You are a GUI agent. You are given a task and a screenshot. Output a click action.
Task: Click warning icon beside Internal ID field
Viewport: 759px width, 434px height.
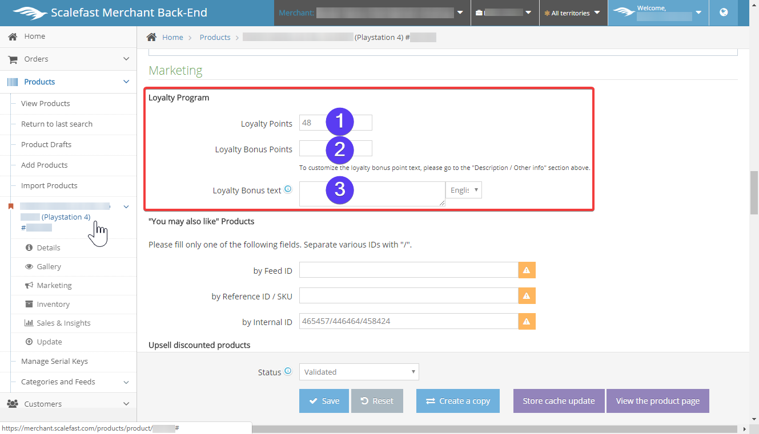(x=527, y=322)
